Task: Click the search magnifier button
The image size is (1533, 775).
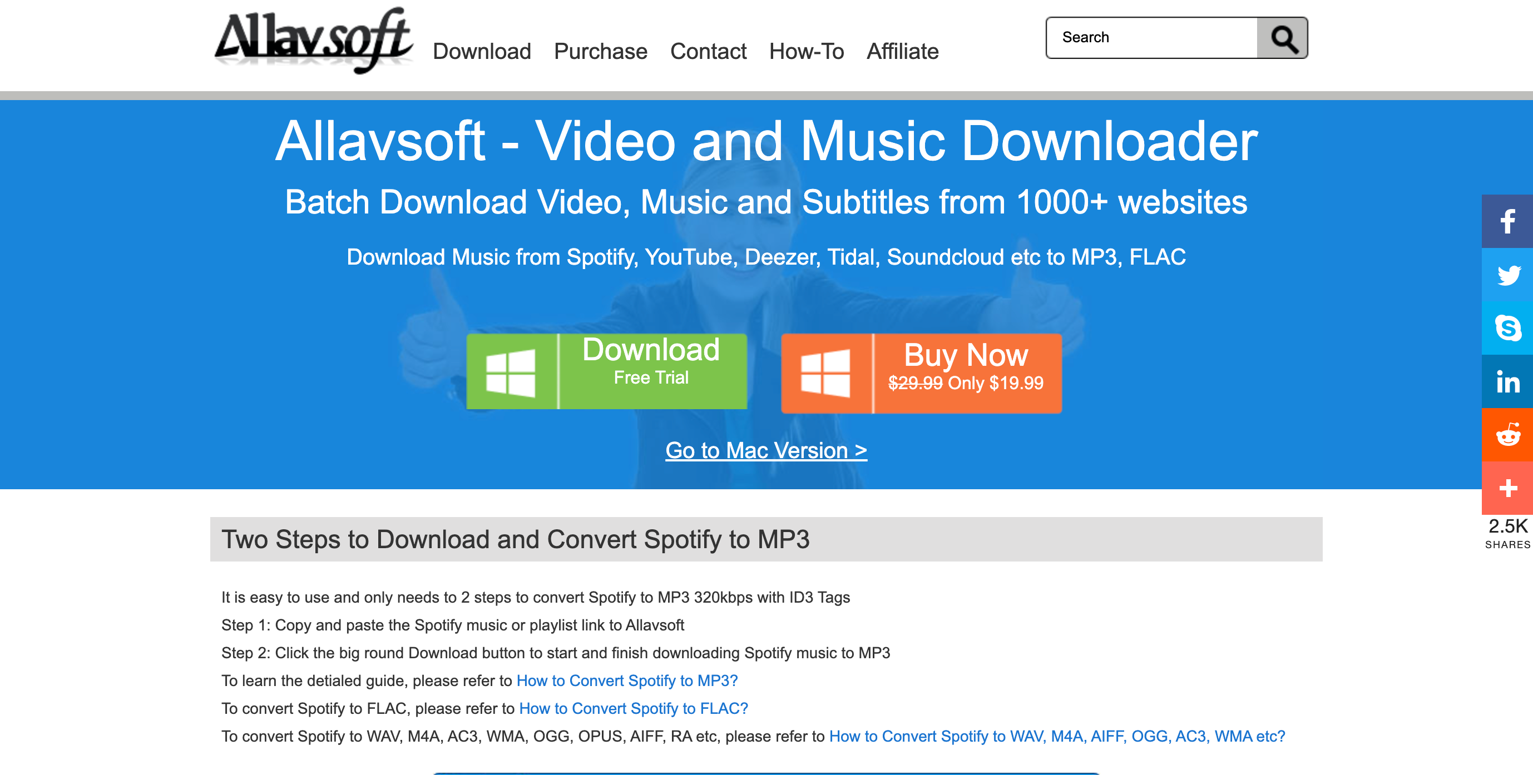Action: click(x=1283, y=38)
